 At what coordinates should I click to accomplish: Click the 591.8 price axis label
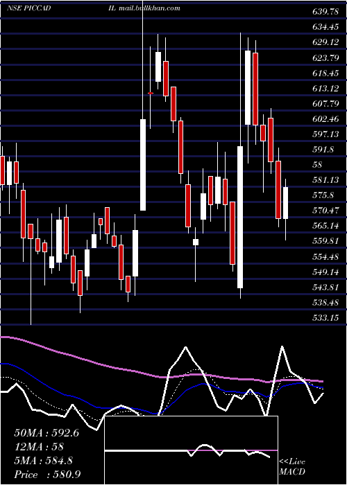[323, 150]
